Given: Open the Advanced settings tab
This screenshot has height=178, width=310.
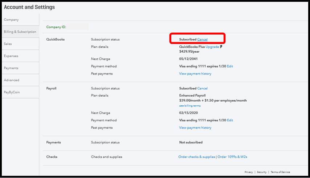Looking at the screenshot, I should 20,80.
